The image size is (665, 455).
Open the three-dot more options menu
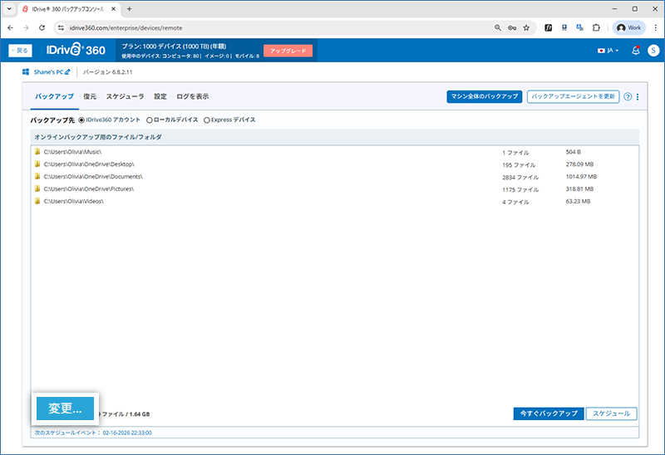point(638,96)
